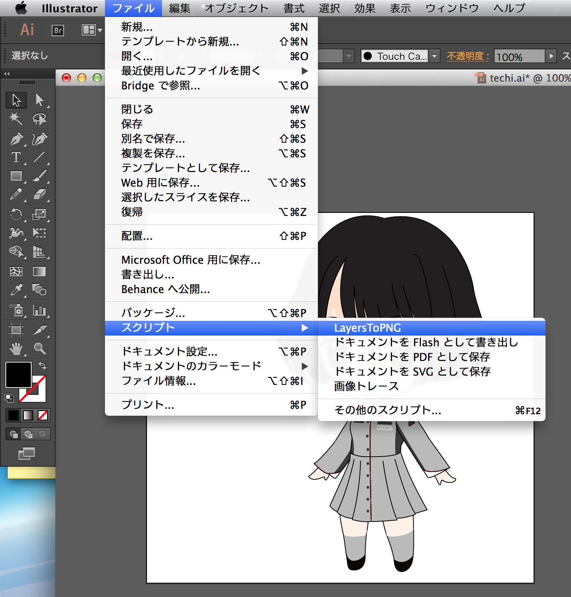Expand the recently used files submenu (最近使用したファイルを開く)

(x=211, y=71)
